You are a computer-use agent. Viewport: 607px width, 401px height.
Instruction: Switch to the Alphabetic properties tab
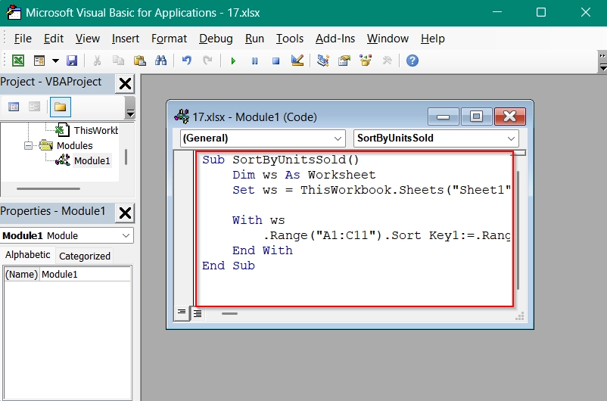pos(27,255)
